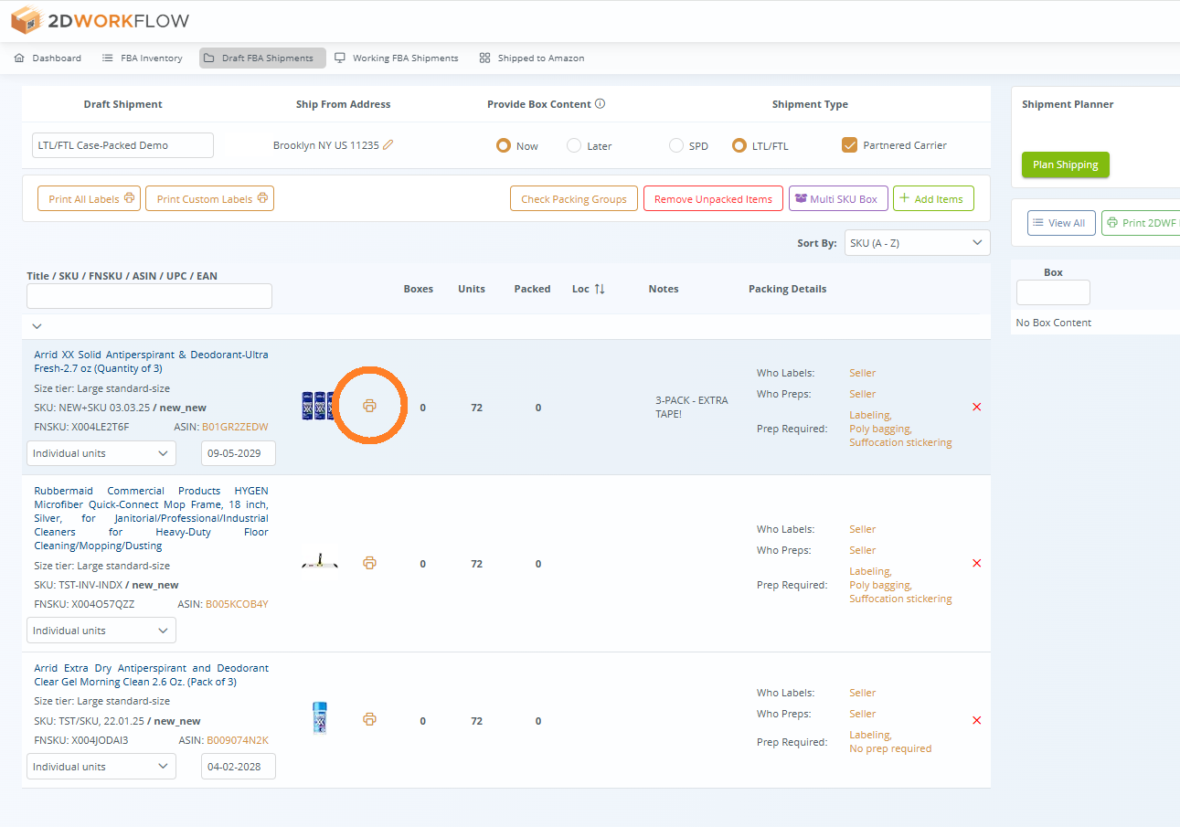Click Provide Box Content info icon
The image size is (1180, 827).
click(601, 104)
